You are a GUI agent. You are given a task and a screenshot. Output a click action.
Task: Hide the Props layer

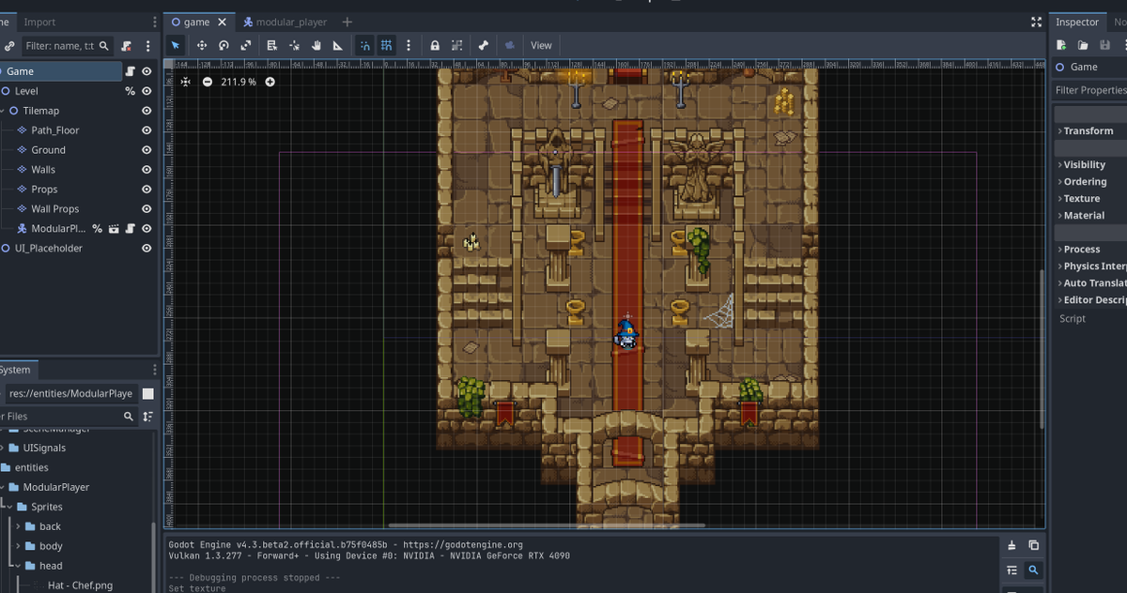[x=147, y=190]
